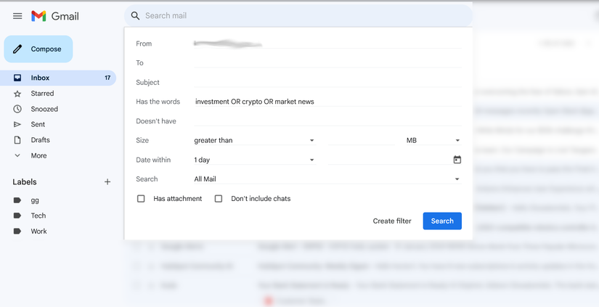Viewport: 599px width, 307px height.
Task: Expand the 'Date within' 1 day dropdown
Action: coord(254,160)
